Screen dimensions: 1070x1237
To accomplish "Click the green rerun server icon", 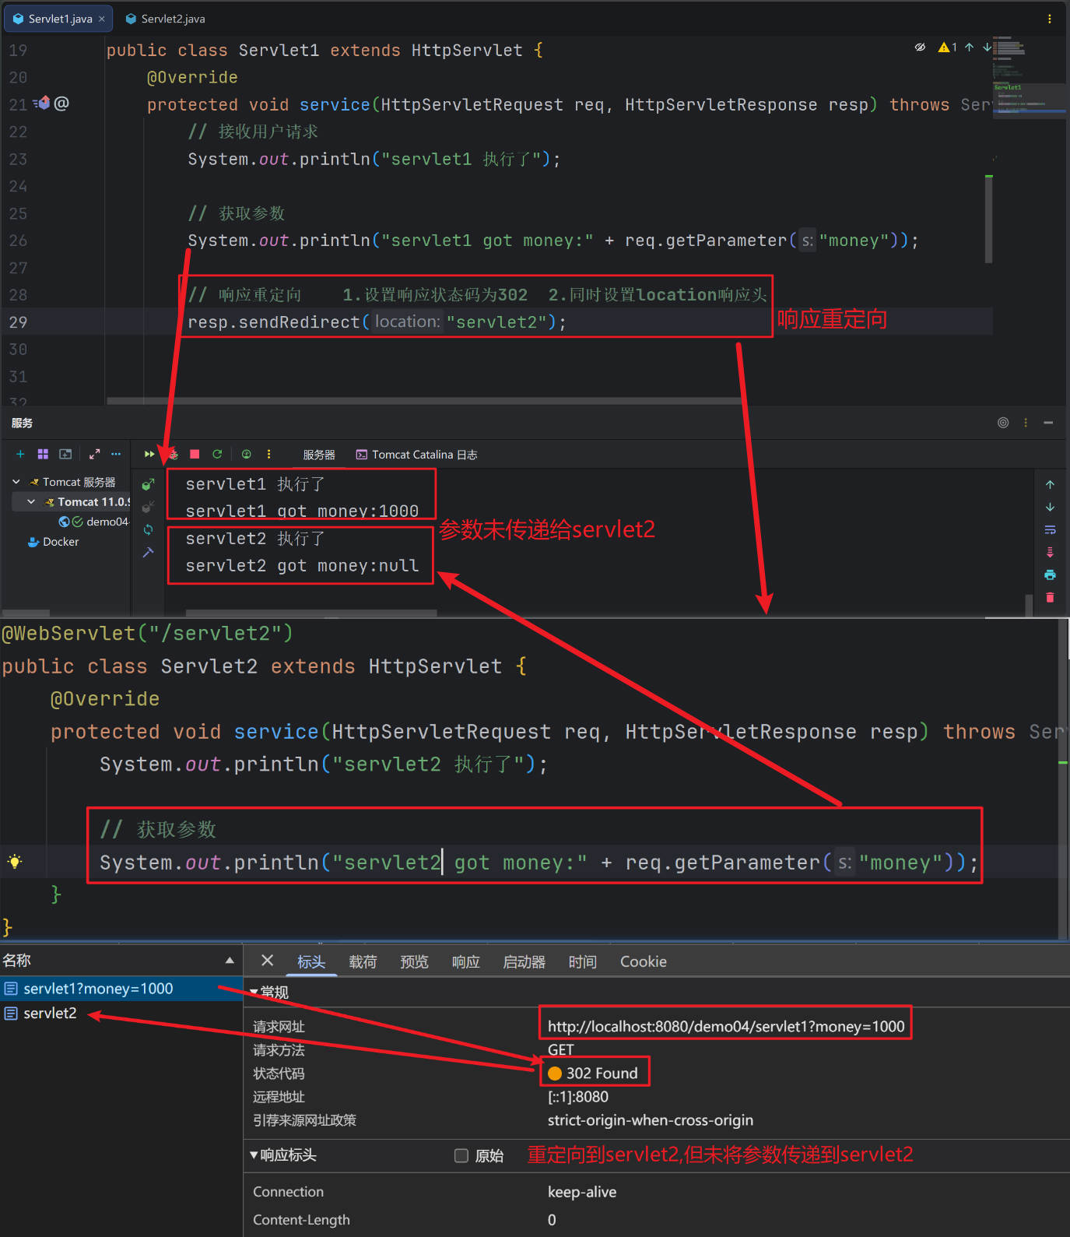I will click(217, 454).
